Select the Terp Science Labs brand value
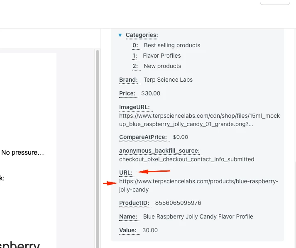The width and height of the screenshot is (296, 248). (168, 80)
